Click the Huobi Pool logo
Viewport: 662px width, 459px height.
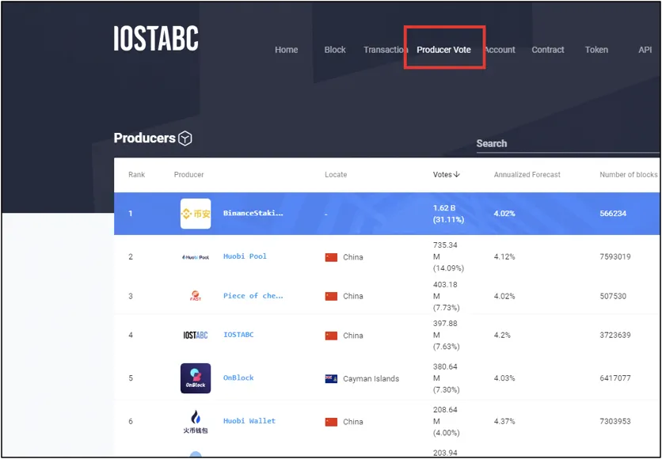196,257
